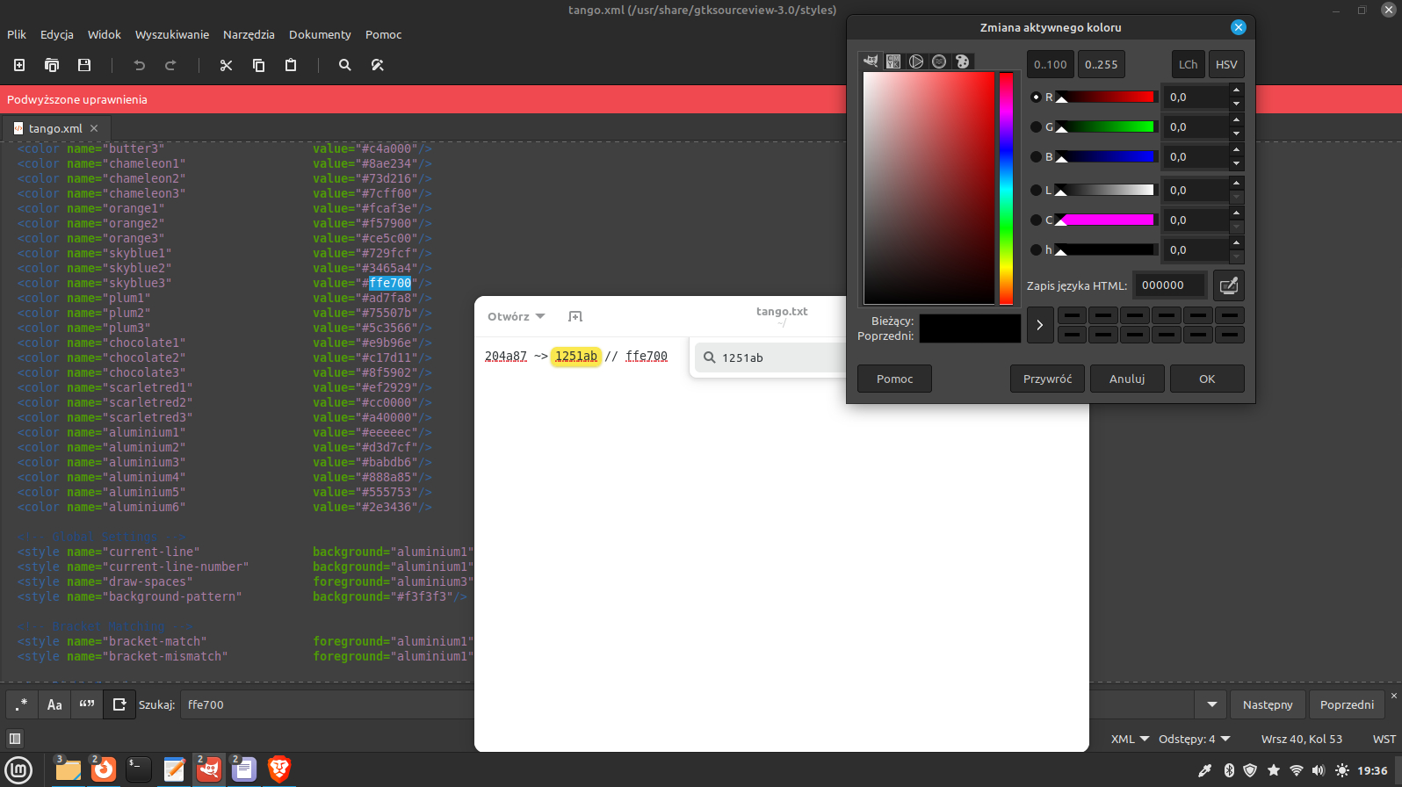The height and width of the screenshot is (787, 1402).
Task: Open Brave browser from the taskbar
Action: pyautogui.click(x=279, y=769)
